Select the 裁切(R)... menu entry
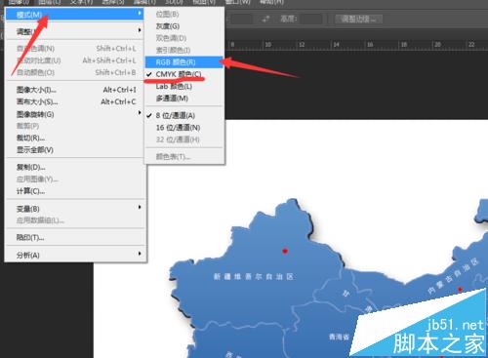Image resolution: width=488 pixels, height=358 pixels. pyautogui.click(x=75, y=138)
